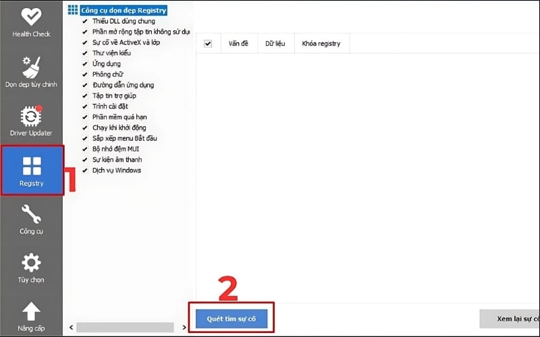Click the Nâng cấp upgrade arrow icon
Viewport: 540px width, 337px height.
31,311
